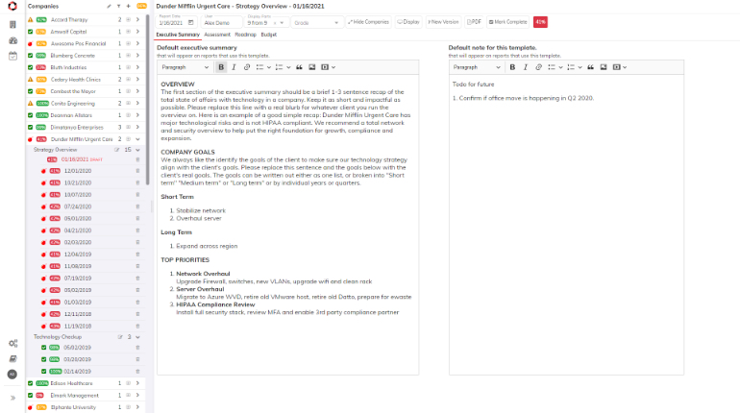Click the red 41% score badge in toolbar
740x413 pixels.
click(540, 22)
